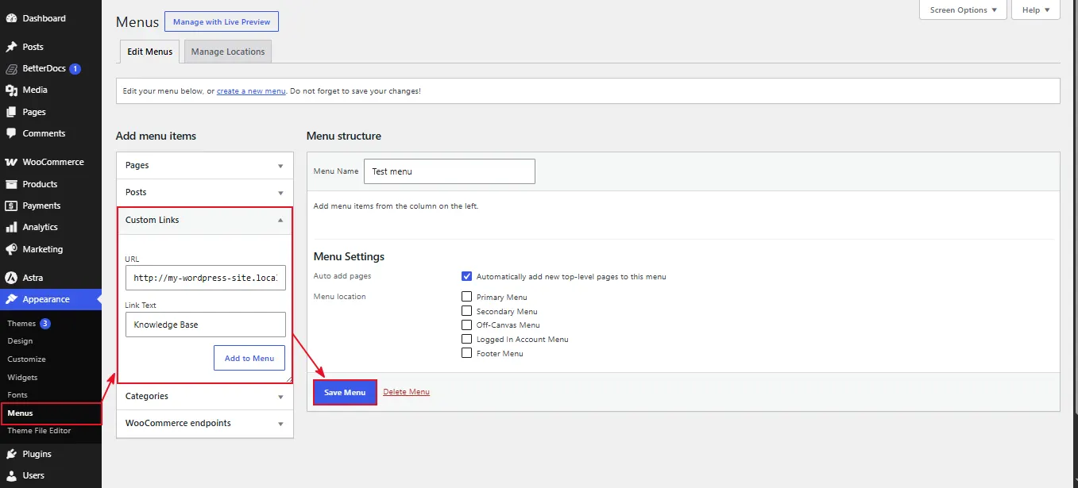Open the Users sidebar menu

(51, 475)
